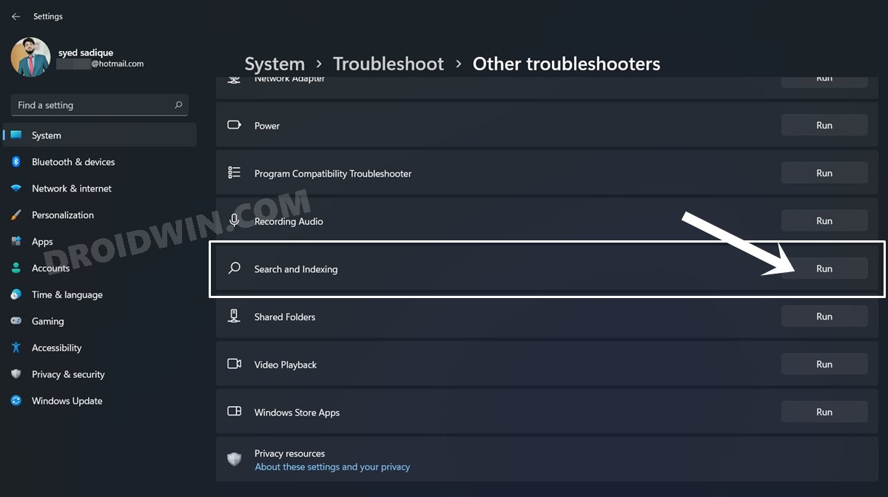Run the Windows Store Apps troubleshooter

(x=824, y=412)
